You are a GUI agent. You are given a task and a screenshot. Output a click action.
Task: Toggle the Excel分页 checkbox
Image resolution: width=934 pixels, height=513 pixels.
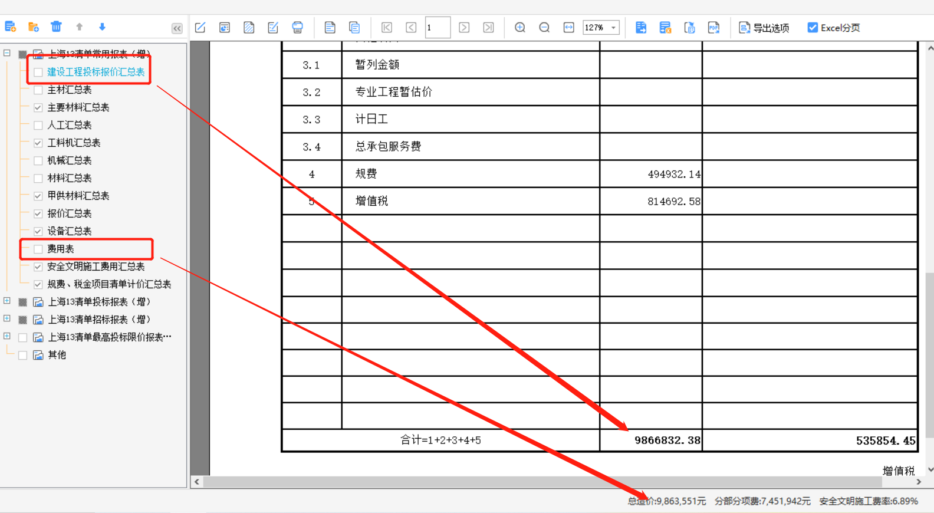[813, 27]
